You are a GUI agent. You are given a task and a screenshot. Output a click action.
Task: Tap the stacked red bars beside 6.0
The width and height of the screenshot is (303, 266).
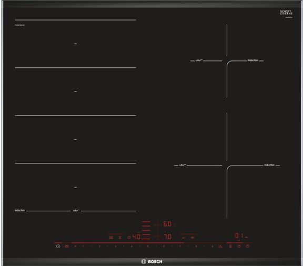146,226
